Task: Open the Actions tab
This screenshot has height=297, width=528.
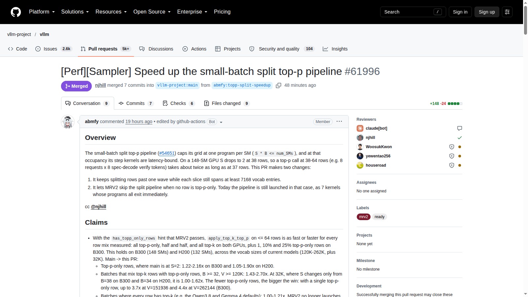Action: pyautogui.click(x=194, y=49)
